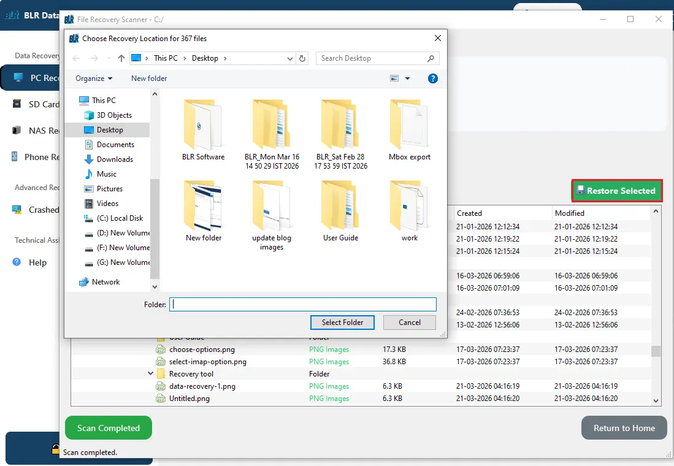Screen dimensions: 674x466
Task: Click the blue help question mark in the dialog
Action: coord(433,78)
